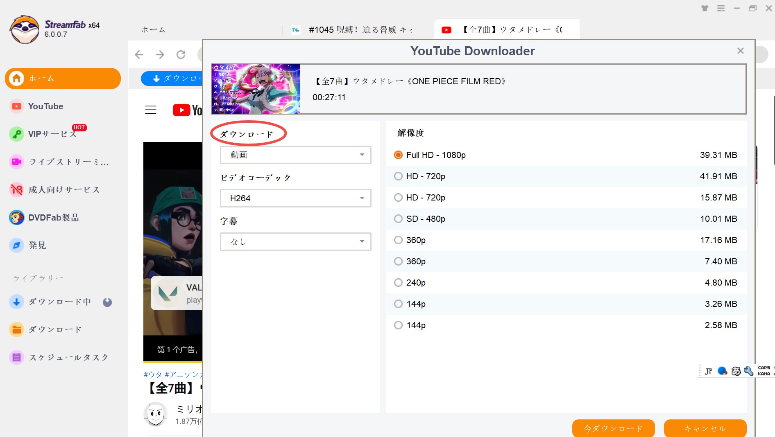775x437 pixels.
Task: Click the StreamFab sloth logo
Action: pyautogui.click(x=25, y=29)
